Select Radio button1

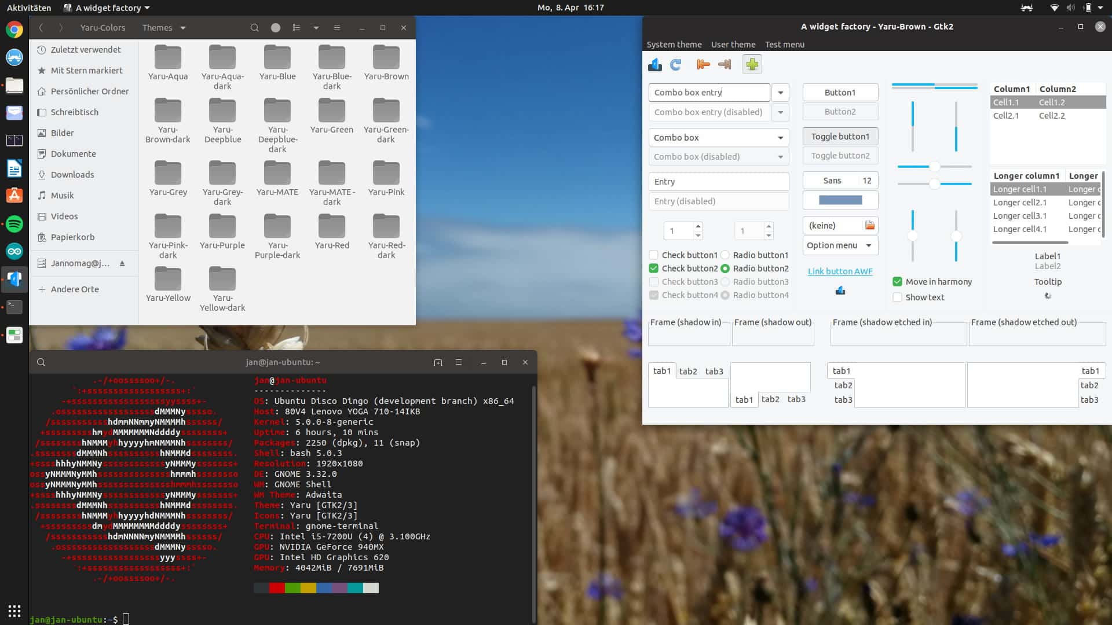pyautogui.click(x=725, y=255)
